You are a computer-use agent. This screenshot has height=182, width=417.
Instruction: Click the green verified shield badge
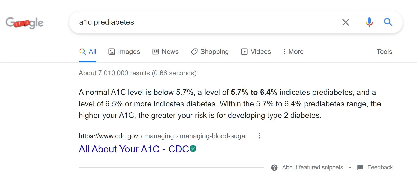tap(193, 149)
